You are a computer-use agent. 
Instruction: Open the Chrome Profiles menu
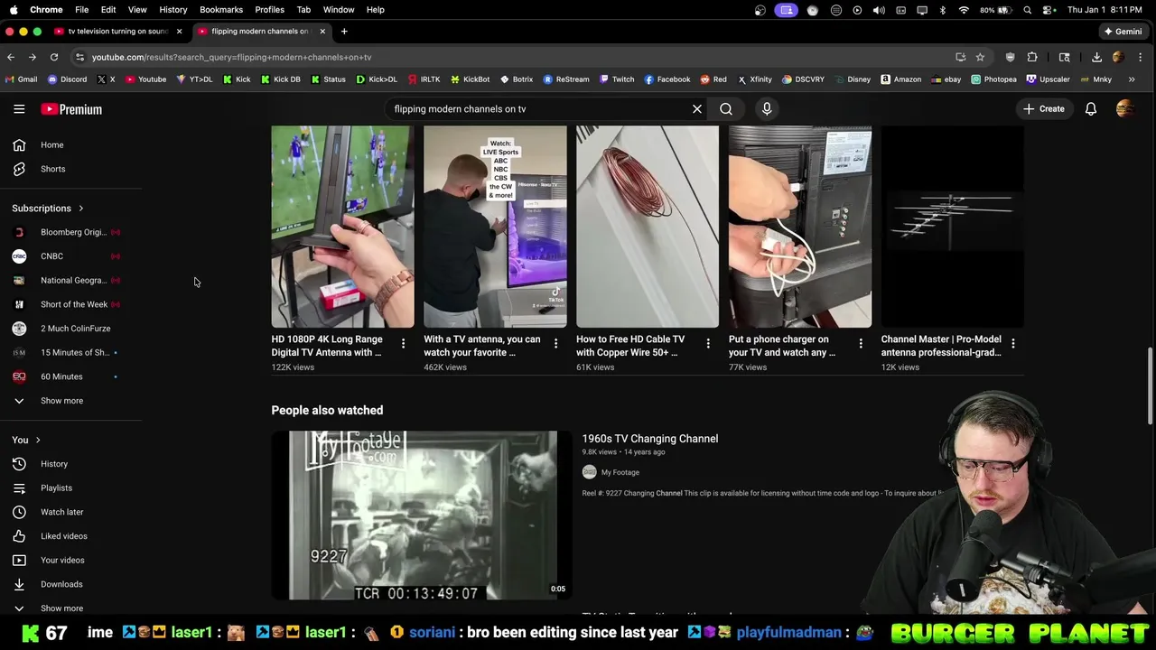coord(269,9)
